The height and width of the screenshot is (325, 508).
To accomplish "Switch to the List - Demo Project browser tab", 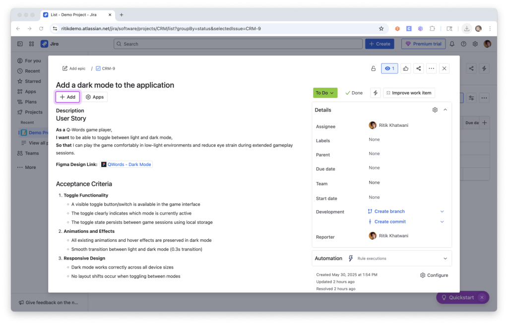I will (x=74, y=15).
